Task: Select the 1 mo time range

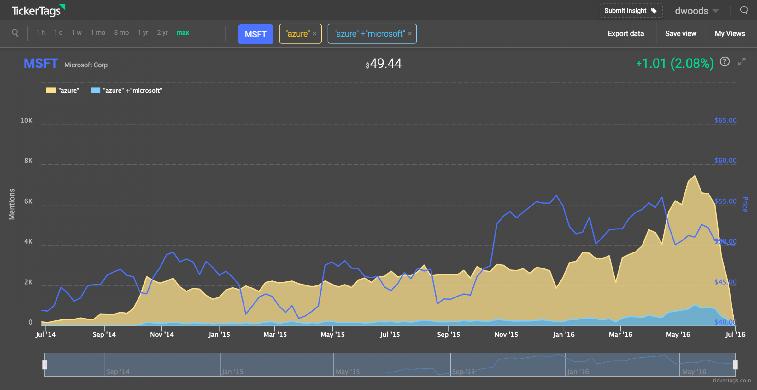Action: [98, 33]
